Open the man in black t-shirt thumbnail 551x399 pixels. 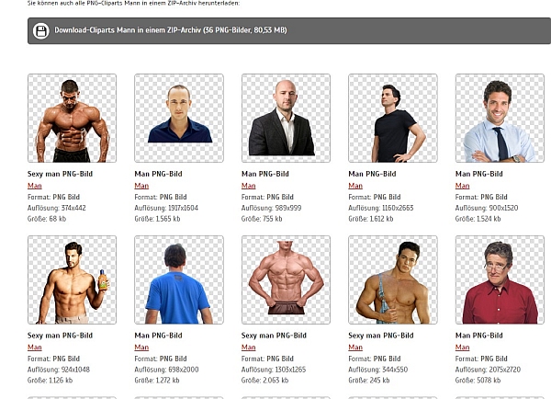click(x=393, y=119)
